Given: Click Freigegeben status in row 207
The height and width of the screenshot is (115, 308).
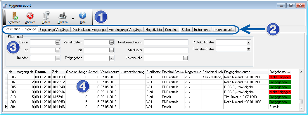Looking at the screenshot, I should 280,82.
